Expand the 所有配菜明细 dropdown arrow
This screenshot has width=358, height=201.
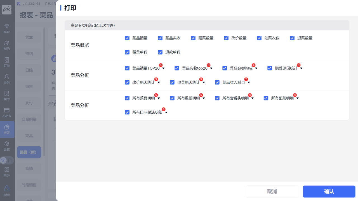coord(297,99)
